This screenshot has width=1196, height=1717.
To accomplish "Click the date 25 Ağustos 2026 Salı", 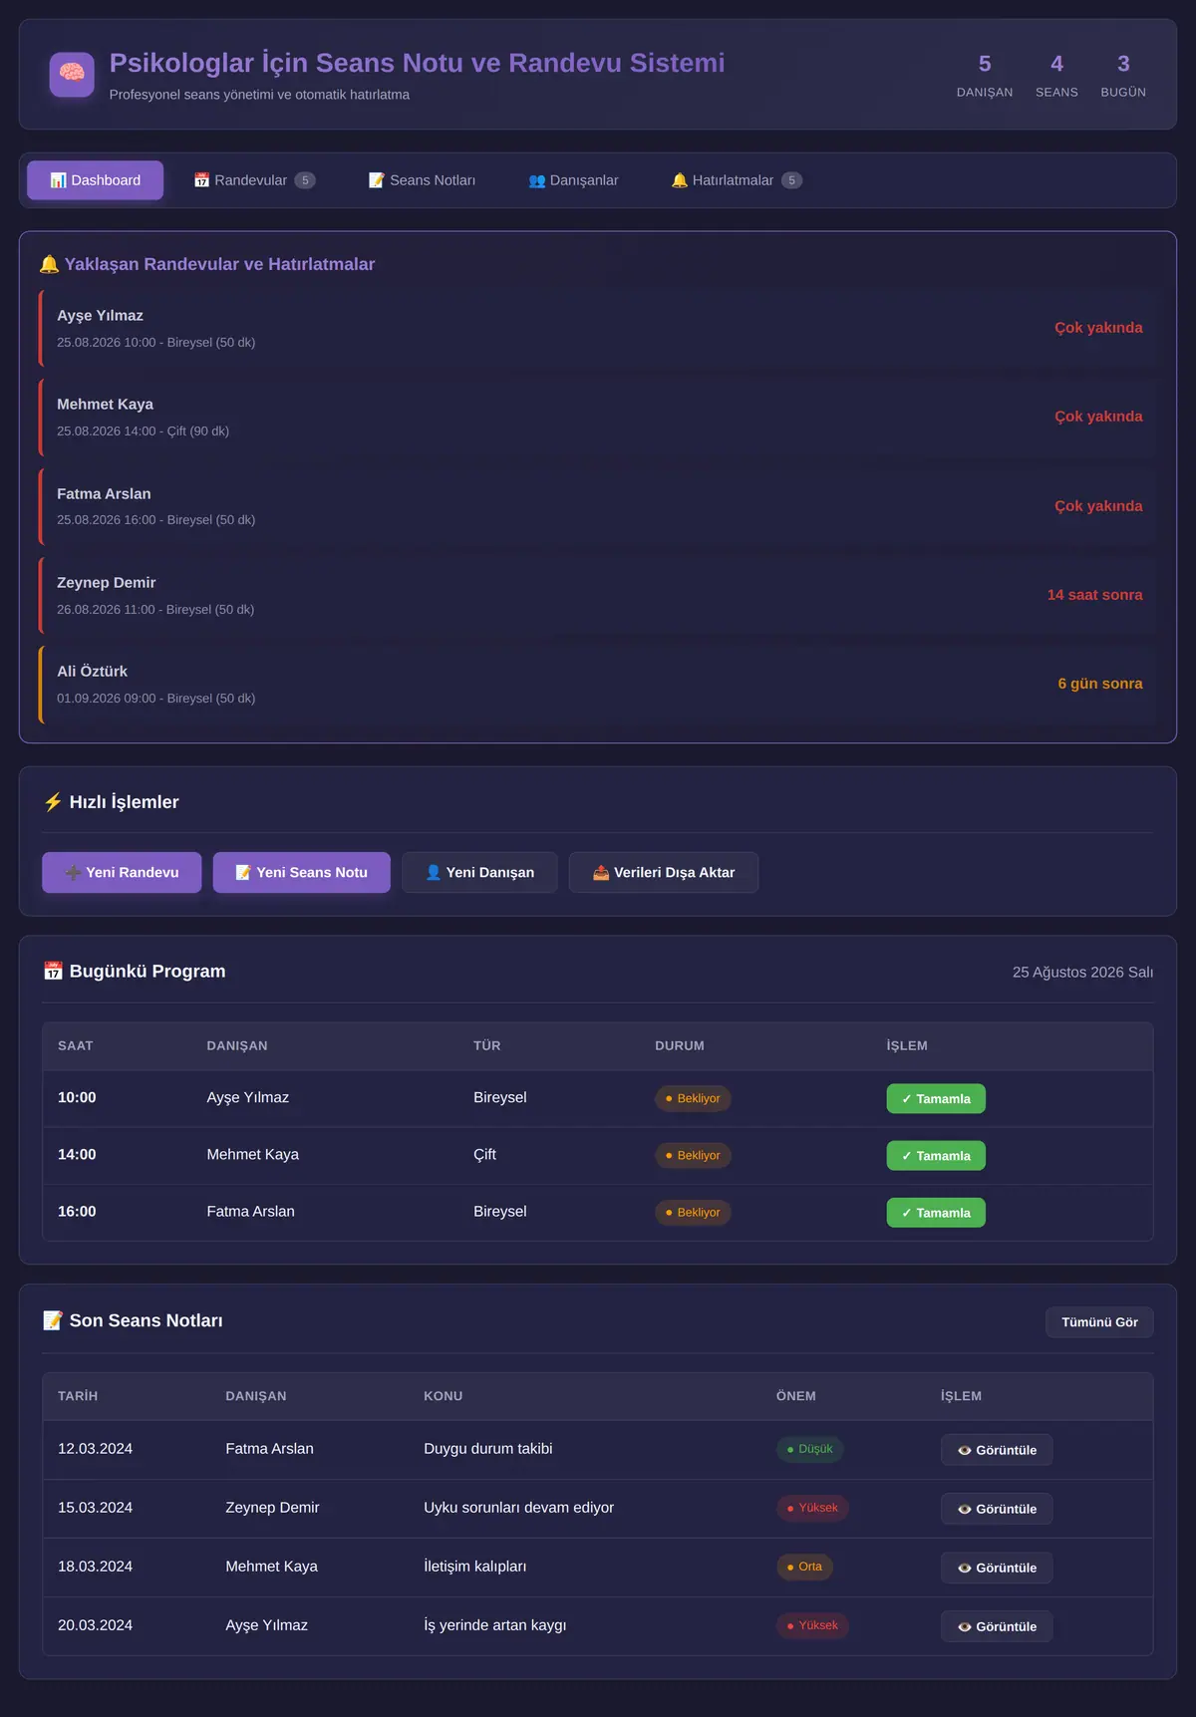I will (1082, 972).
